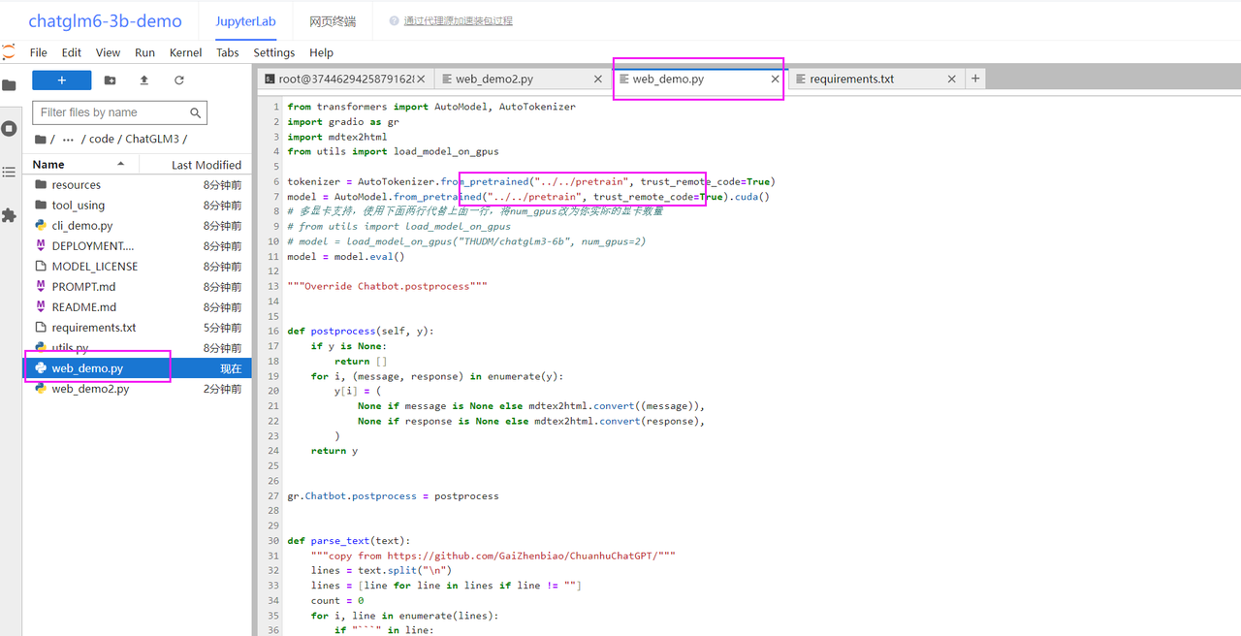Click the upload files icon

click(x=144, y=80)
